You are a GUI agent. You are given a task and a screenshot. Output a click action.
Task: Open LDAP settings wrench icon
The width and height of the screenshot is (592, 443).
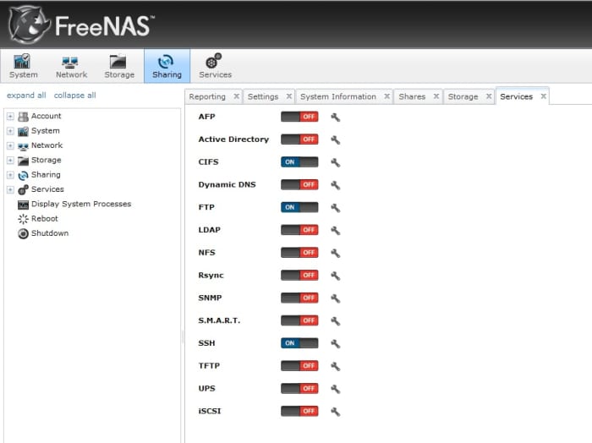pos(335,231)
